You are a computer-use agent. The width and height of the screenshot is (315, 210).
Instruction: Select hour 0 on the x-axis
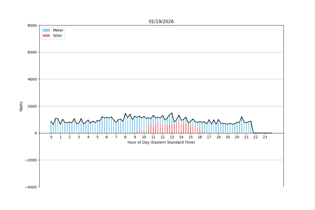click(x=51, y=137)
